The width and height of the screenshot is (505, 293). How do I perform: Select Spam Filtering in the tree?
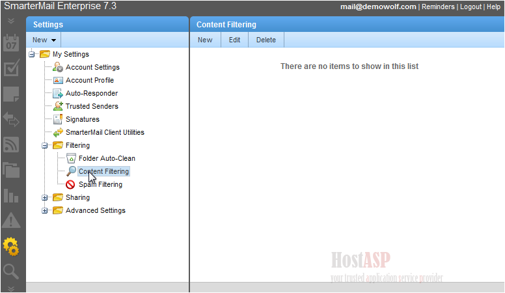(x=100, y=184)
